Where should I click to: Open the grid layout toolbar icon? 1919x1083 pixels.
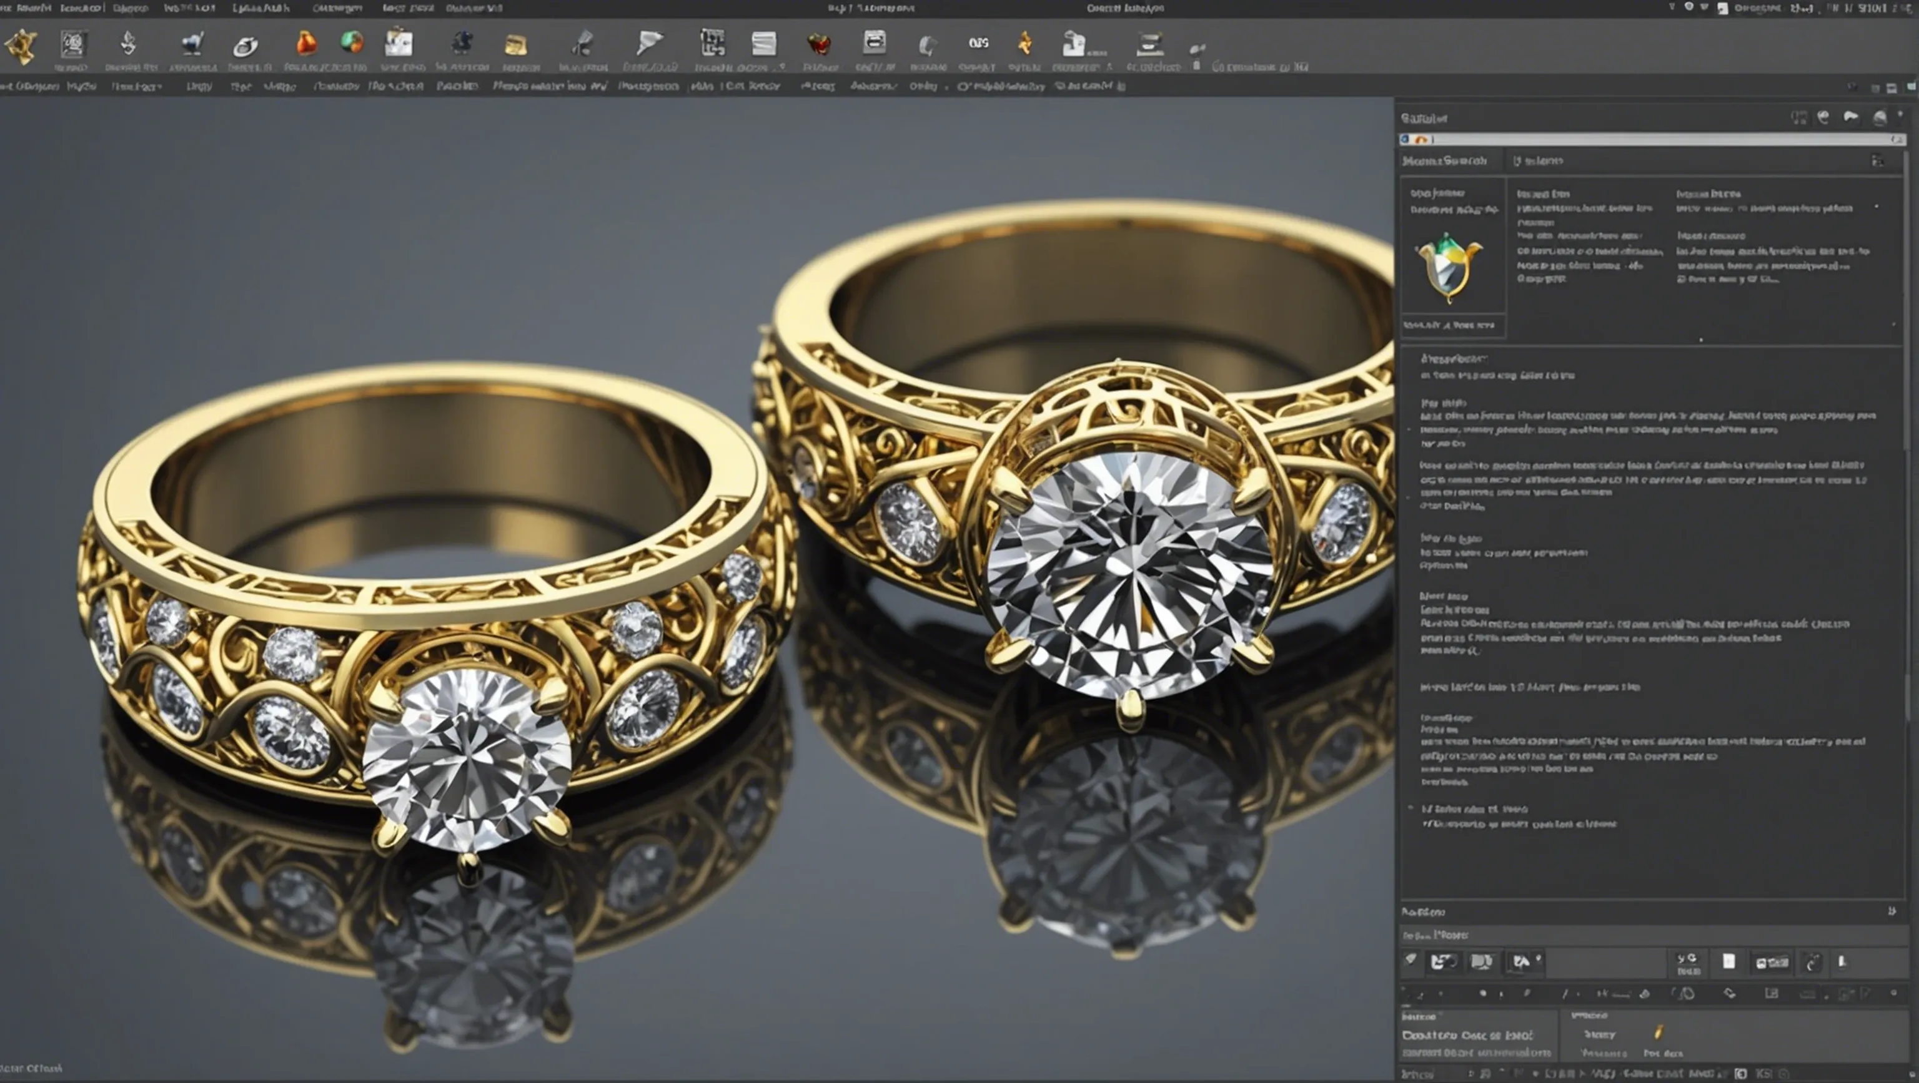click(712, 42)
